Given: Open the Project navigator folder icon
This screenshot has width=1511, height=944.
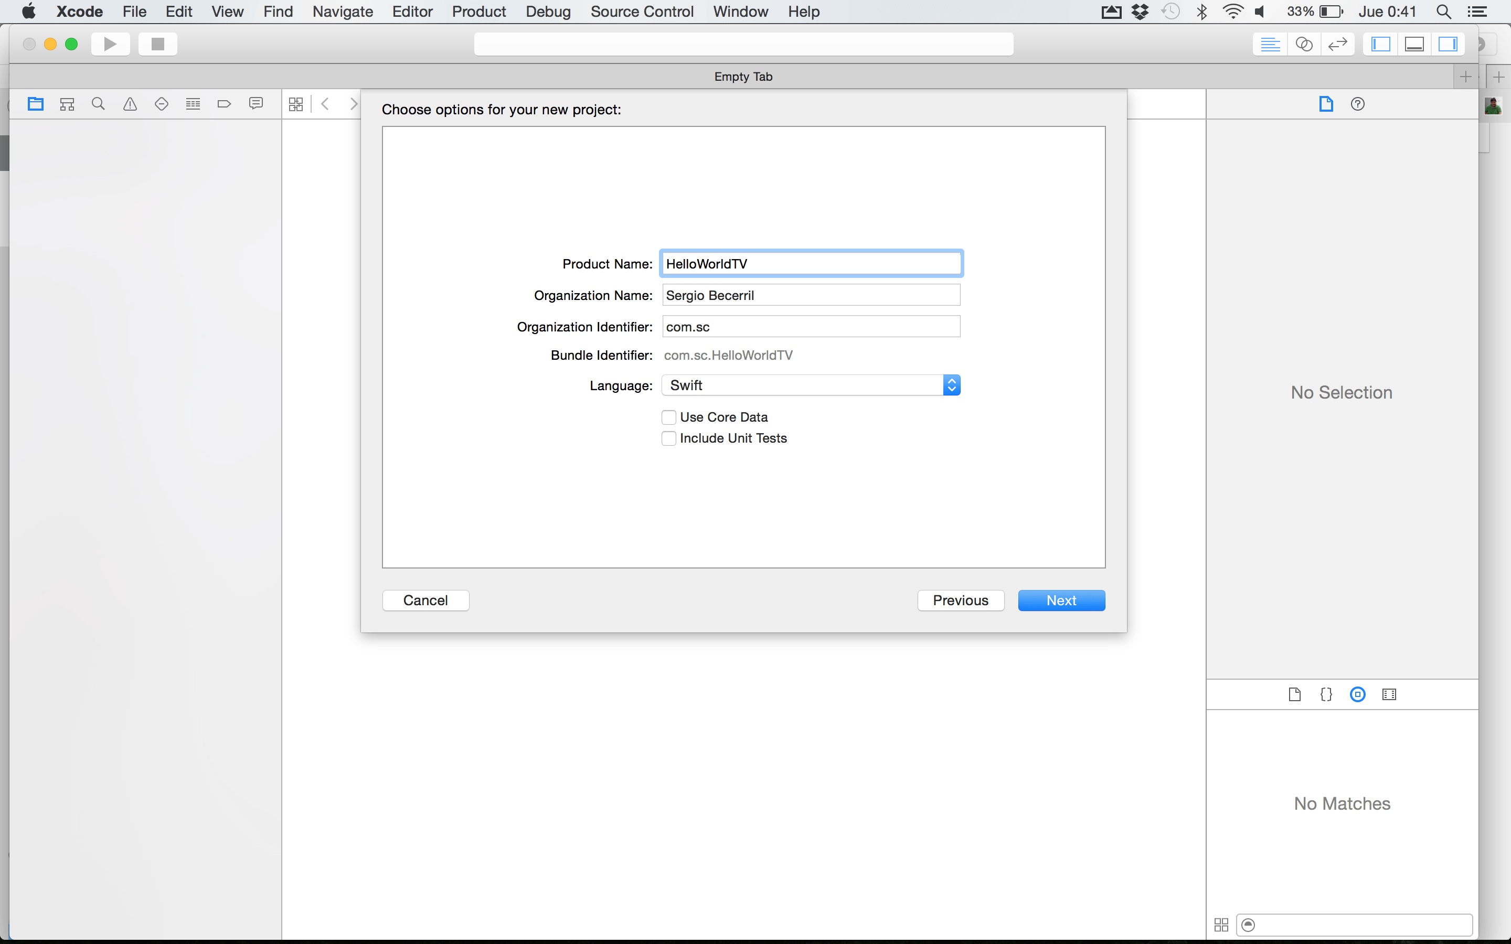Looking at the screenshot, I should coord(36,104).
